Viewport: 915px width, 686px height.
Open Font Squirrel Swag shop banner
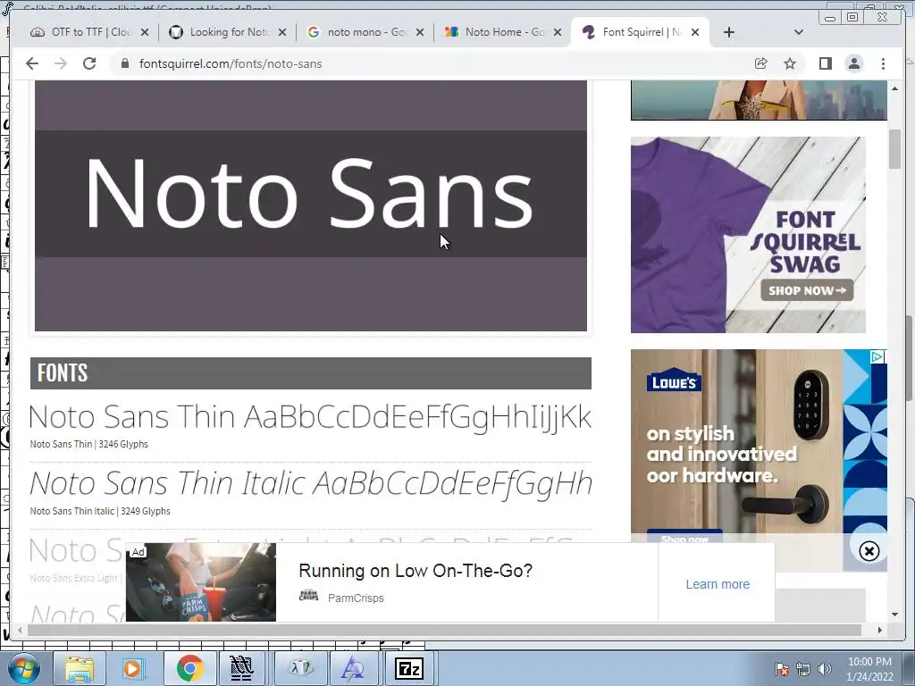(748, 235)
